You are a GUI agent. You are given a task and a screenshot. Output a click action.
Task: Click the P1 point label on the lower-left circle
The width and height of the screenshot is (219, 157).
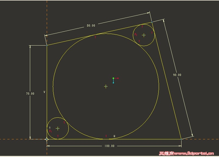[50, 132]
